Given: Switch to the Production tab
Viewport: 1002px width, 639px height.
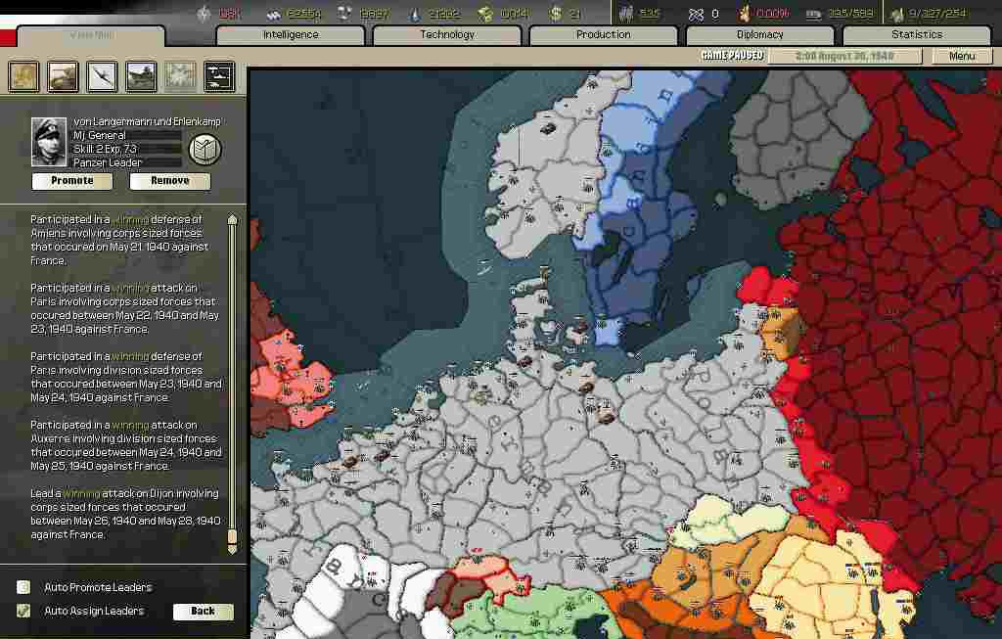Looking at the screenshot, I should [x=603, y=34].
